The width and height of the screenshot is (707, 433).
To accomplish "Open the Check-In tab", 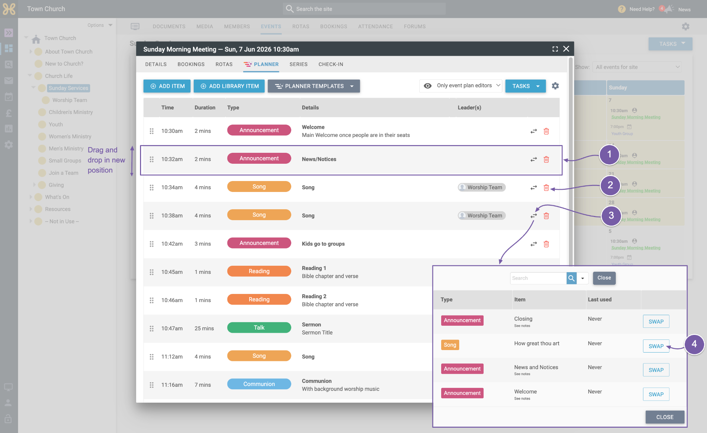I will [x=331, y=64].
